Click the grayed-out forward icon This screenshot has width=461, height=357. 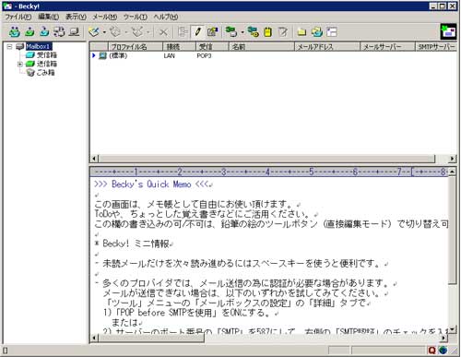tap(137, 31)
